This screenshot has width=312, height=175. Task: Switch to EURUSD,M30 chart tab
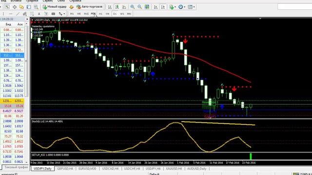pyautogui.click(x=87, y=169)
